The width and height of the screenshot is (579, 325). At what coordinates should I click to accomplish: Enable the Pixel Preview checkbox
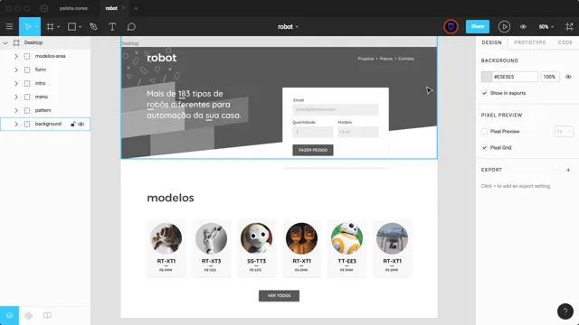coord(485,131)
